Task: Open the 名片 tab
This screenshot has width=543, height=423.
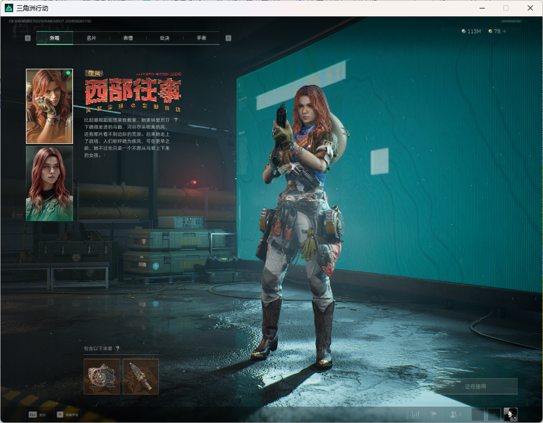Action: pos(92,38)
